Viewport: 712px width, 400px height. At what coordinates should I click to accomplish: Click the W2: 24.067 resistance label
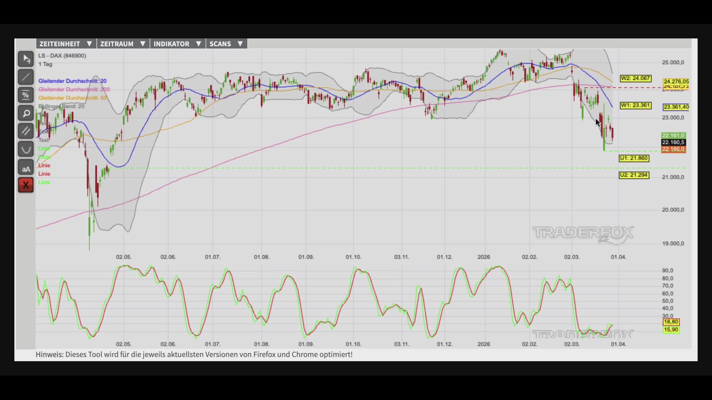(x=635, y=79)
